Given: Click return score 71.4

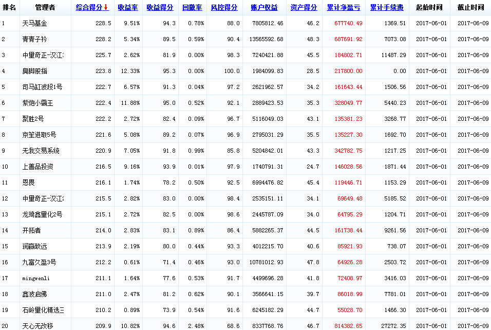Looking at the screenshot, I should (x=169, y=262).
